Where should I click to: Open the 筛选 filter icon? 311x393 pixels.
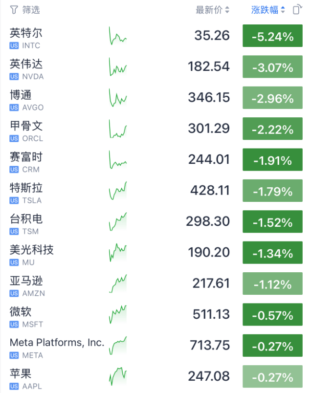click(x=13, y=10)
